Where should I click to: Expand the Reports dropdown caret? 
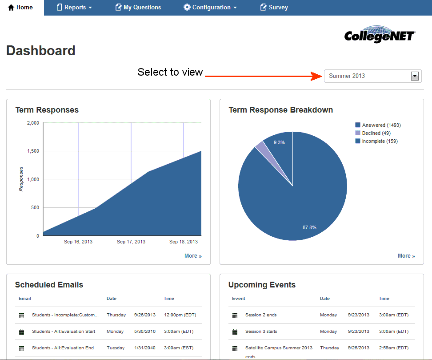tap(90, 8)
